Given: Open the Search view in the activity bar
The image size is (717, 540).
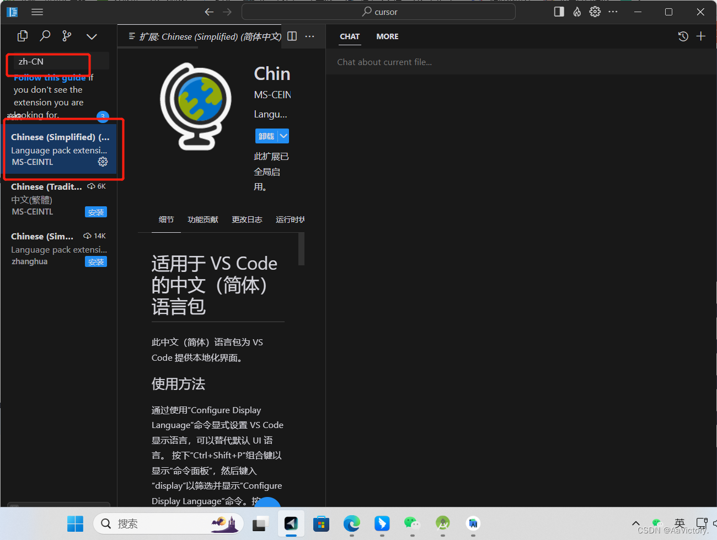Looking at the screenshot, I should [x=45, y=36].
